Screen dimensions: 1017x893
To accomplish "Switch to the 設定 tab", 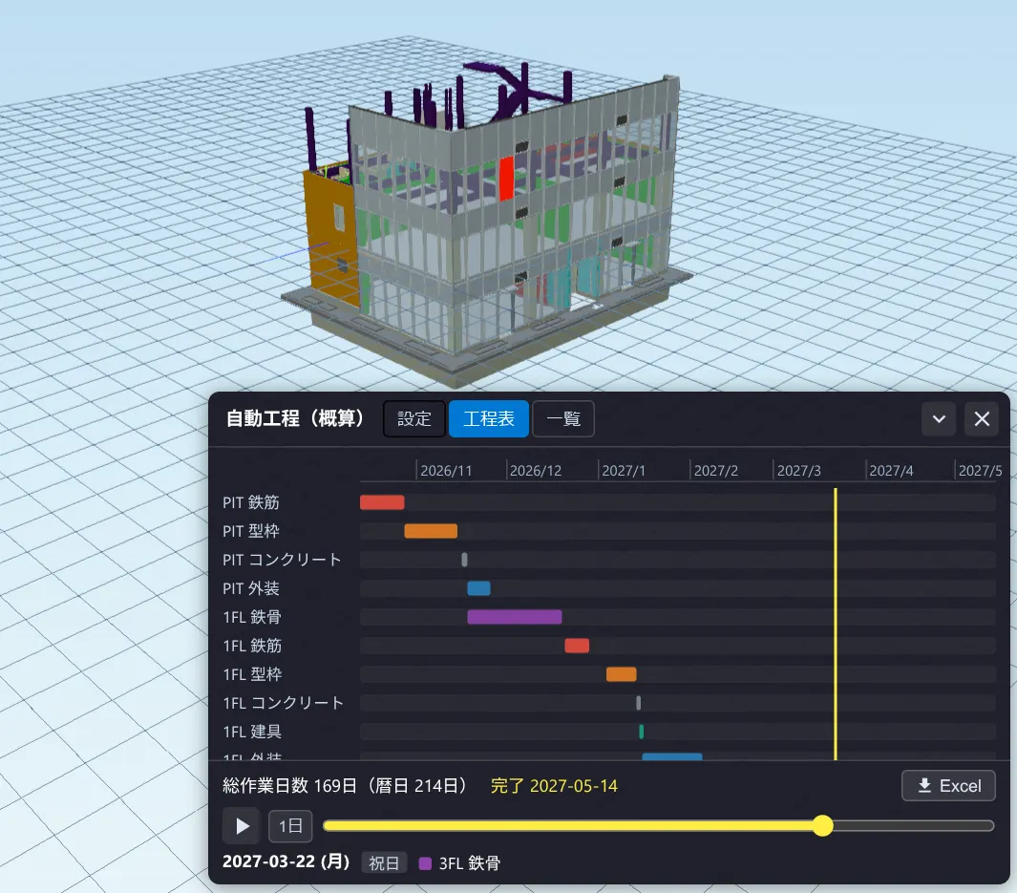I will coord(413,419).
